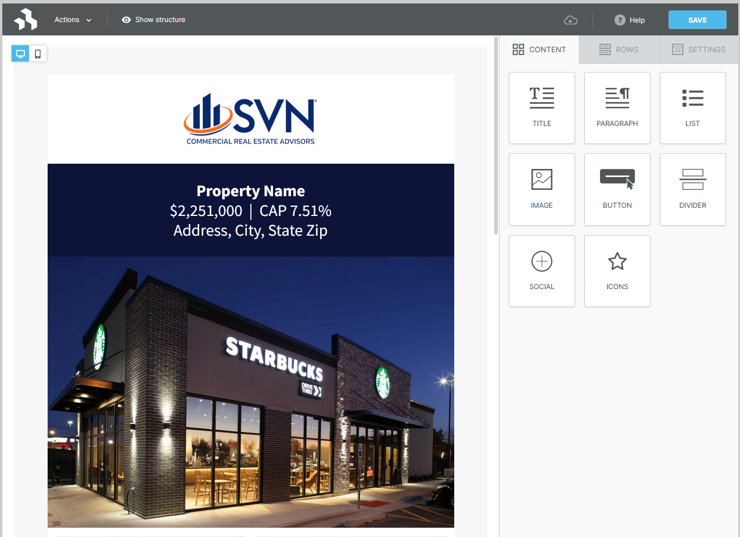Switch to the ROWS tab
740x537 pixels.
[619, 49]
